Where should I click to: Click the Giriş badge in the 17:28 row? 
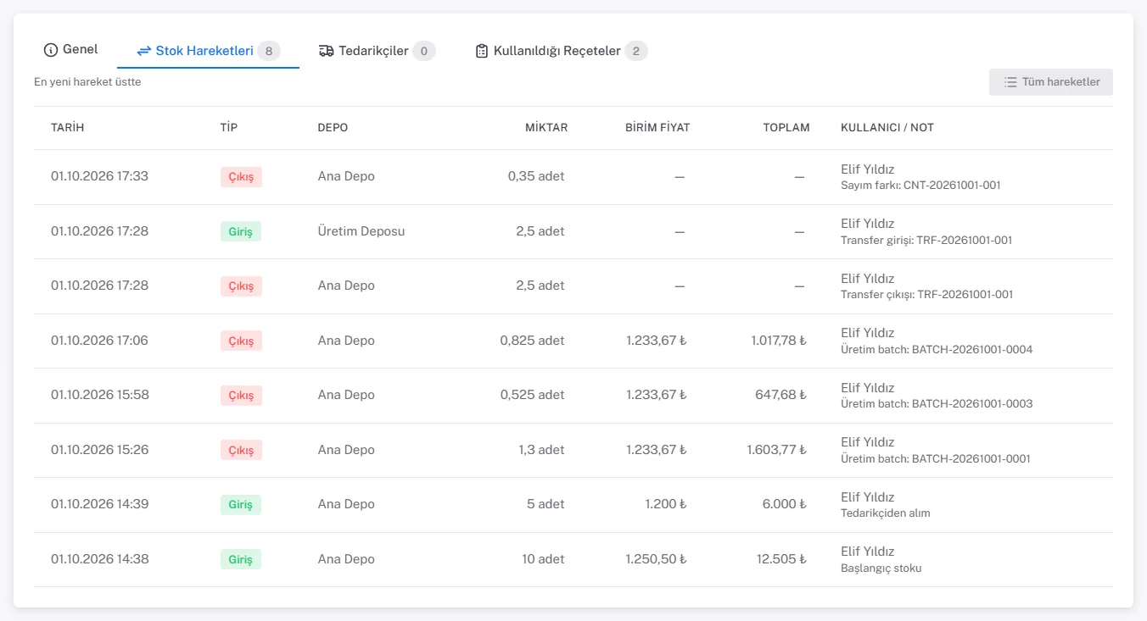[241, 232]
